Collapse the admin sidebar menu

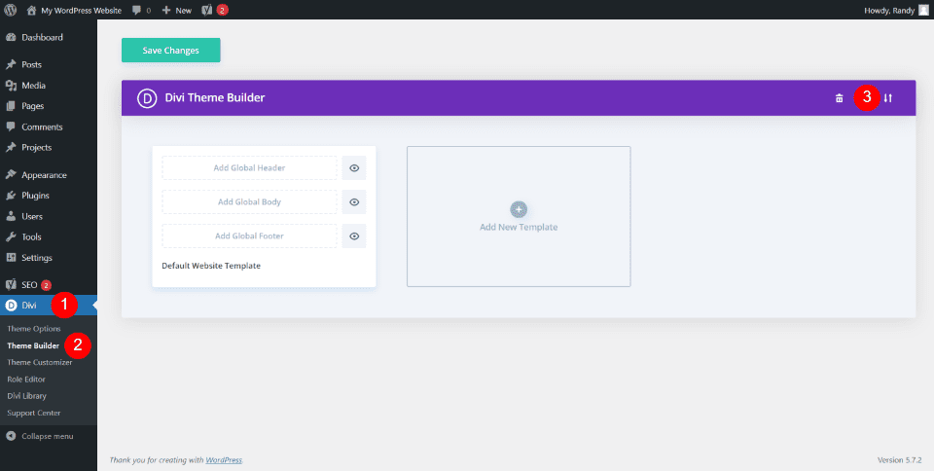point(39,436)
